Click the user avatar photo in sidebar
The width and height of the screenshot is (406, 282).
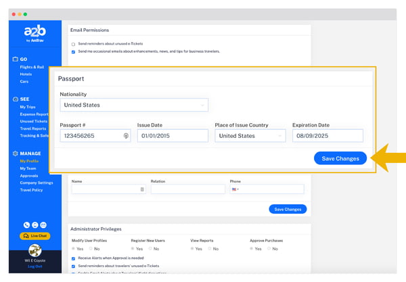pos(35,250)
